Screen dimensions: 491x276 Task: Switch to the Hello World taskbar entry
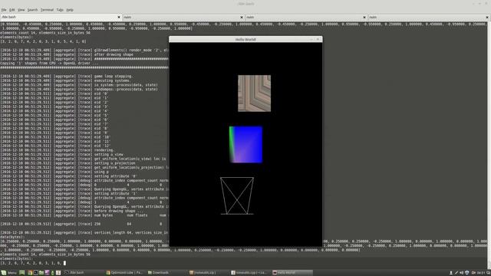click(x=292, y=273)
